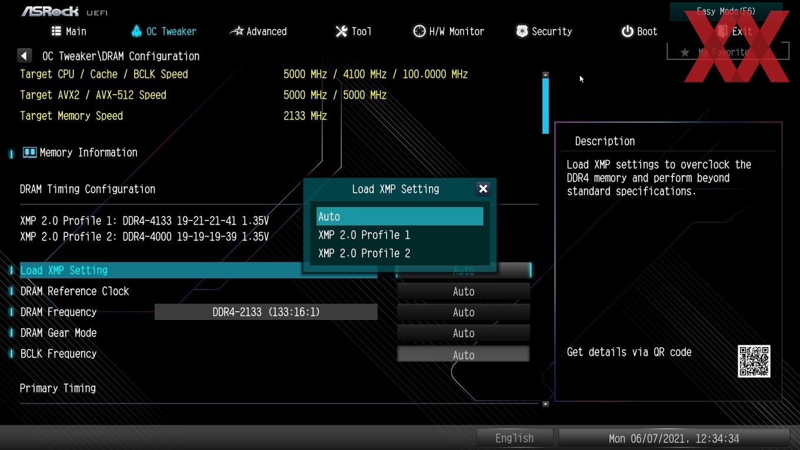
Task: Click the XMP 2.0 Profile 1 DDR4-4133 line
Action: [x=144, y=221]
